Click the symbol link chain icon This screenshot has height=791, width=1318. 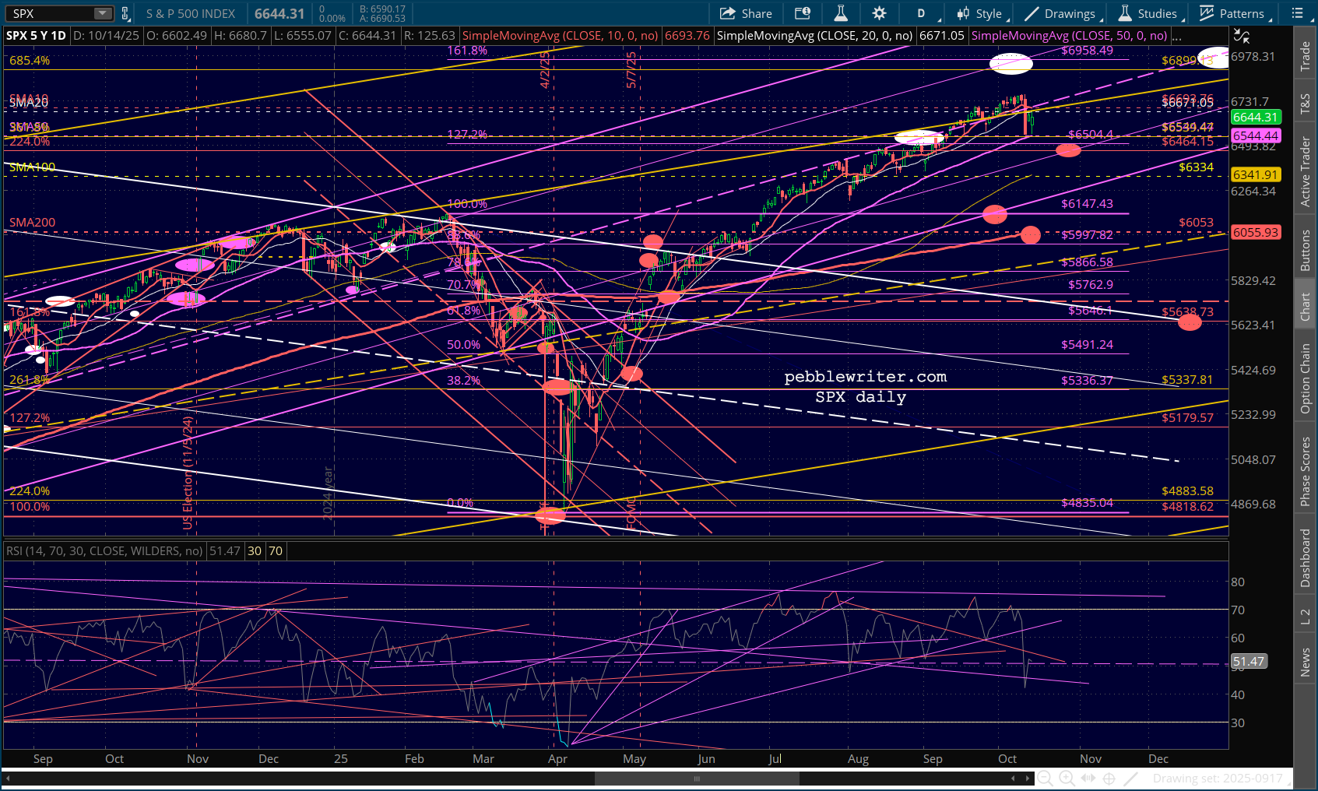[125, 13]
